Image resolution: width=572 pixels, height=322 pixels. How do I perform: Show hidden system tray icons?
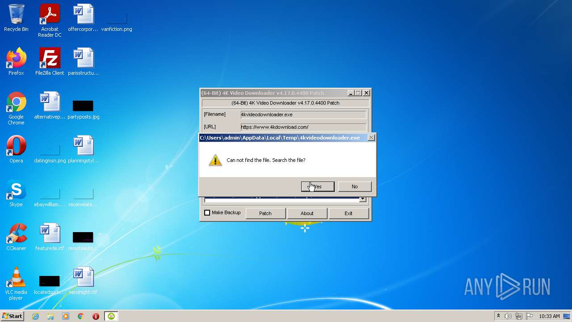click(x=498, y=316)
